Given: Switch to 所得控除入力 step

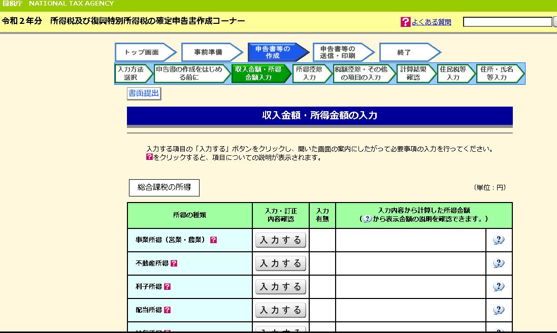Looking at the screenshot, I should coord(309,74).
